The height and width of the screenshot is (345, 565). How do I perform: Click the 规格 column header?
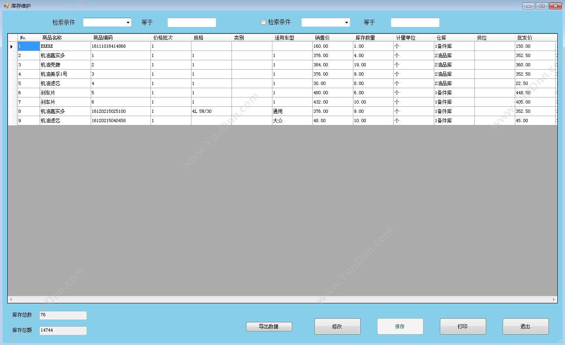[x=212, y=38]
